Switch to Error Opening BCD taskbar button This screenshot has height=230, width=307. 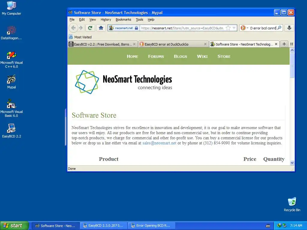coord(151,226)
